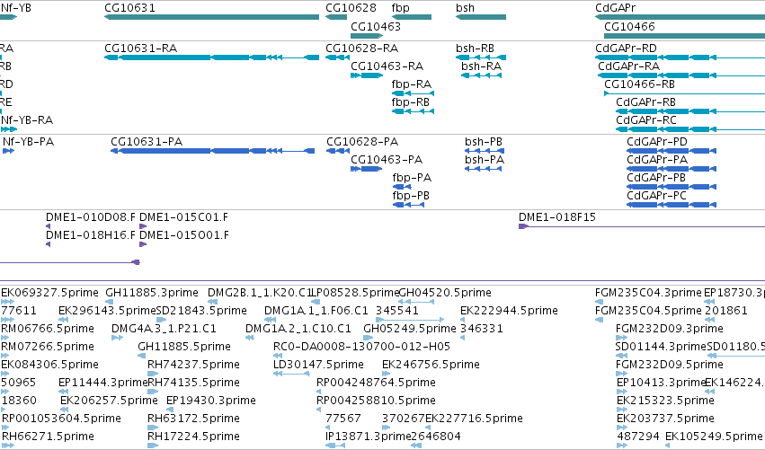Select the "CG10628" gene label
The image size is (765, 450).
click(x=351, y=8)
